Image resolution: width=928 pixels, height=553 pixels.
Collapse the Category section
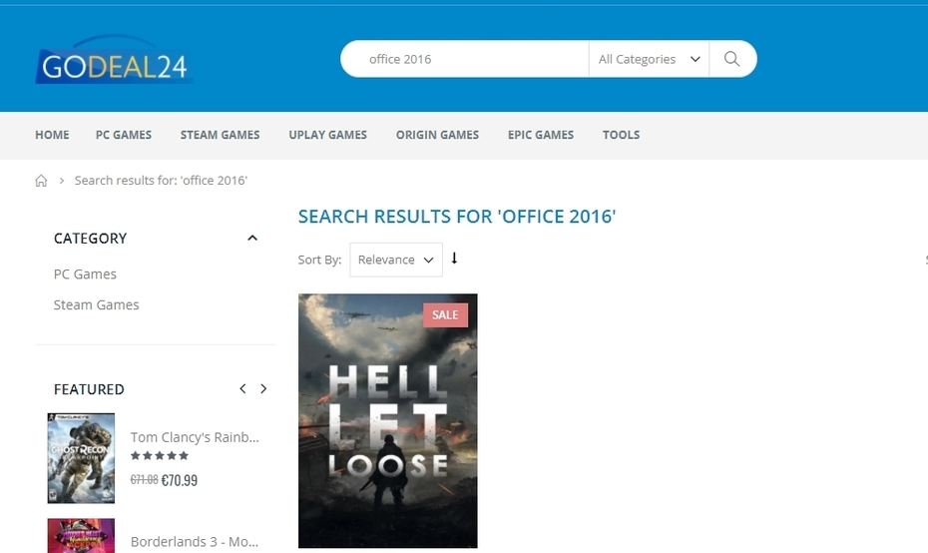(252, 238)
